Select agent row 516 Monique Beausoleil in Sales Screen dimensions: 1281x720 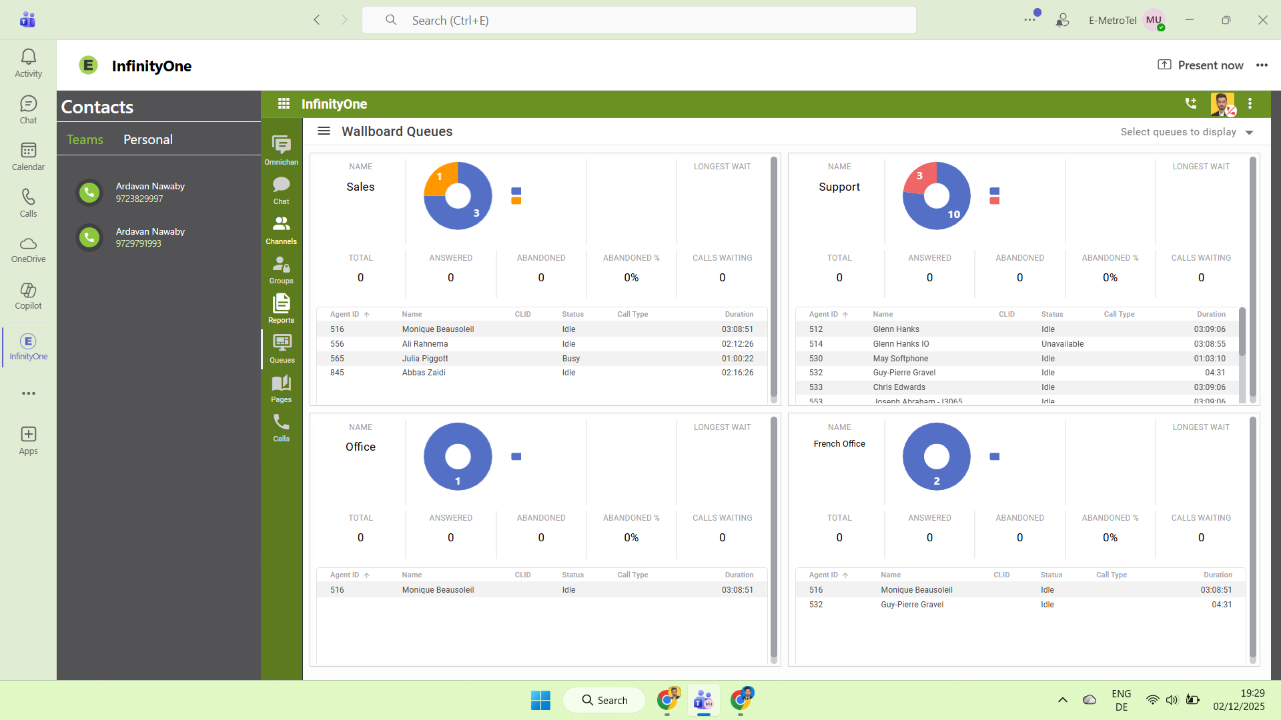541,329
